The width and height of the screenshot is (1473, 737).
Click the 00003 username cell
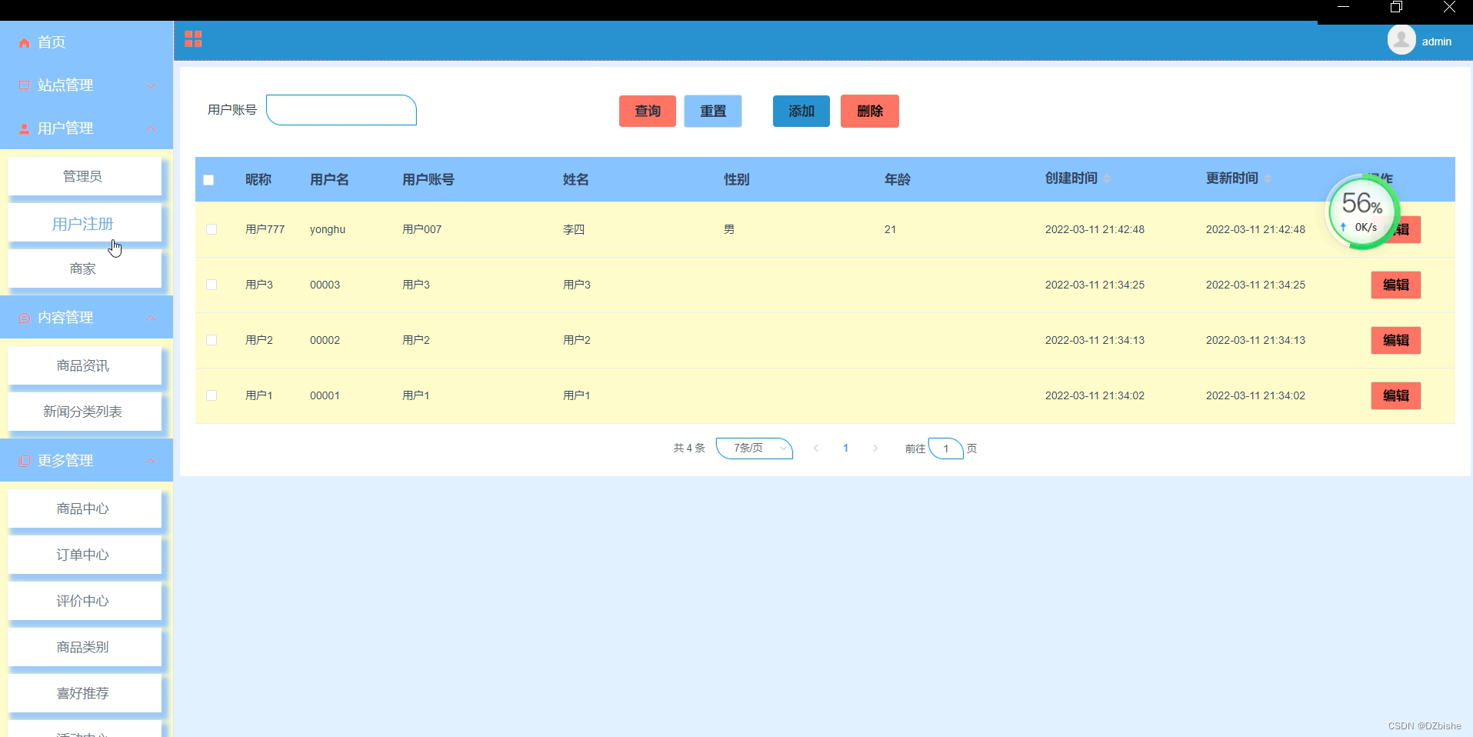point(325,285)
